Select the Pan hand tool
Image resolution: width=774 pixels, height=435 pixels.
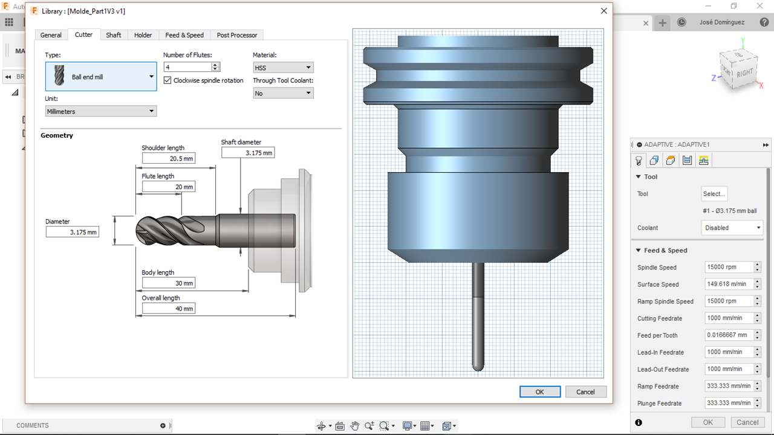tap(355, 426)
